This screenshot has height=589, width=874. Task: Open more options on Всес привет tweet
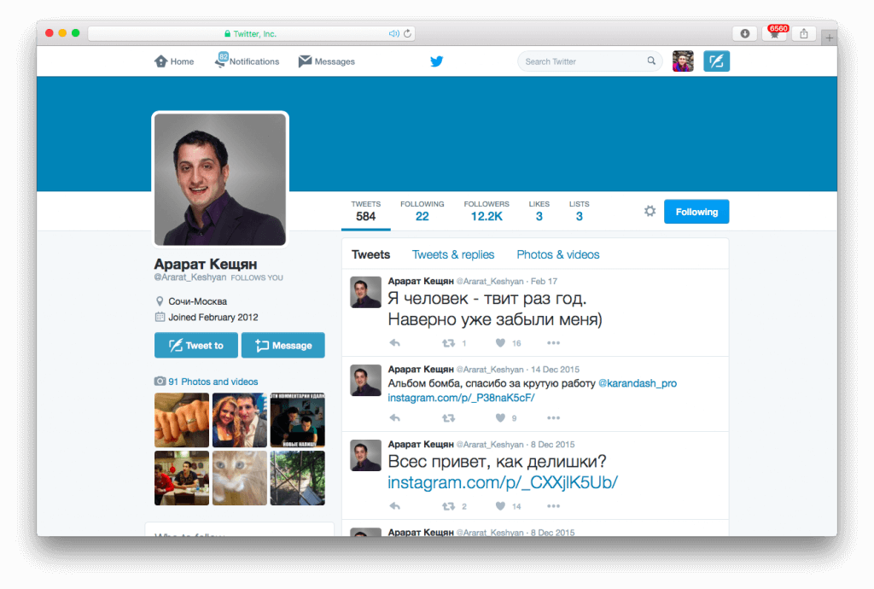click(x=553, y=506)
